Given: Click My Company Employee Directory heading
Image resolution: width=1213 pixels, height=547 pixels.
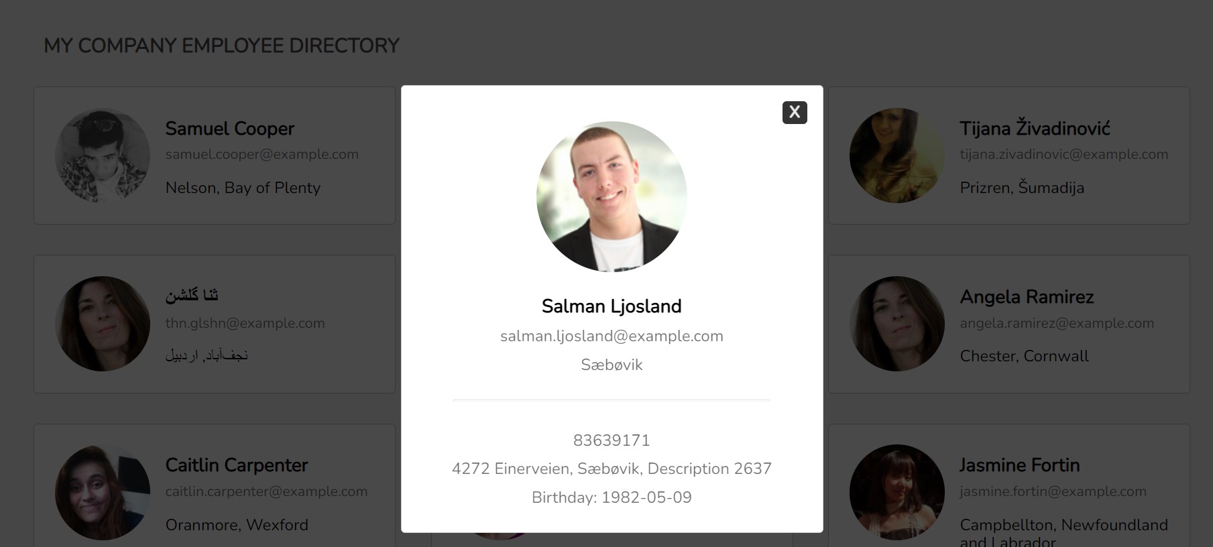Looking at the screenshot, I should (x=221, y=46).
